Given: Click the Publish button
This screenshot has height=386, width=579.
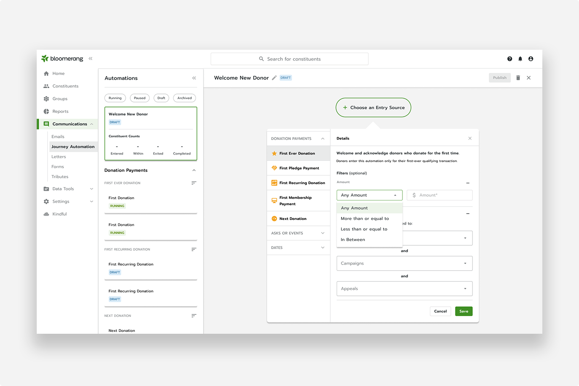Looking at the screenshot, I should pos(500,78).
